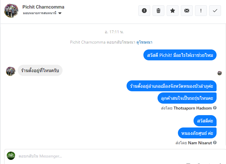Viewport: 226px width, 164px height.
Task: Open Pichit Charncomma's name in header
Action: tap(43, 7)
